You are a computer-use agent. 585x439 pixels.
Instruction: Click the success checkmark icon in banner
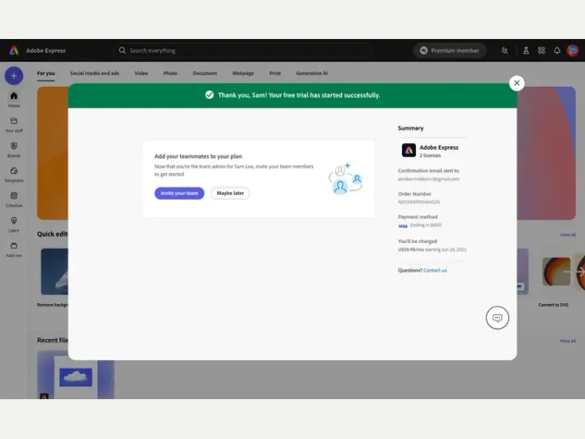point(210,95)
